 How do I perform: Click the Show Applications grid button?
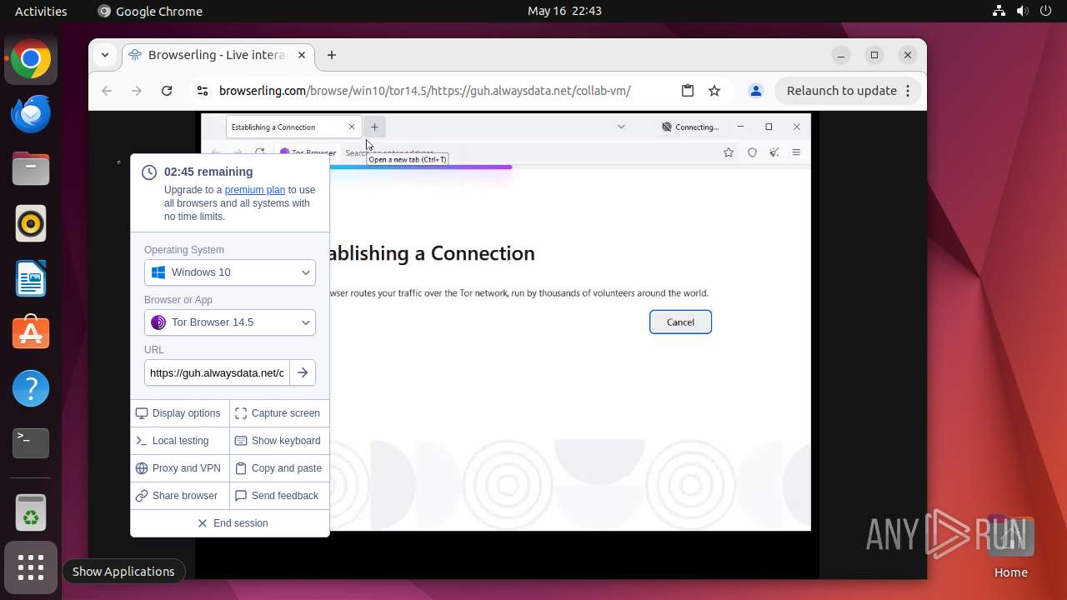[31, 568]
